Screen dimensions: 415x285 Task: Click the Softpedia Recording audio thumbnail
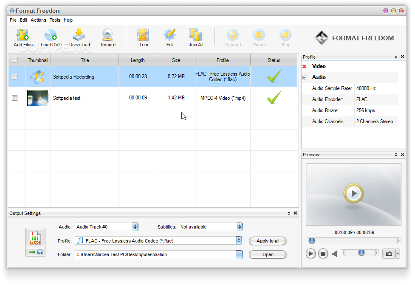(37, 77)
